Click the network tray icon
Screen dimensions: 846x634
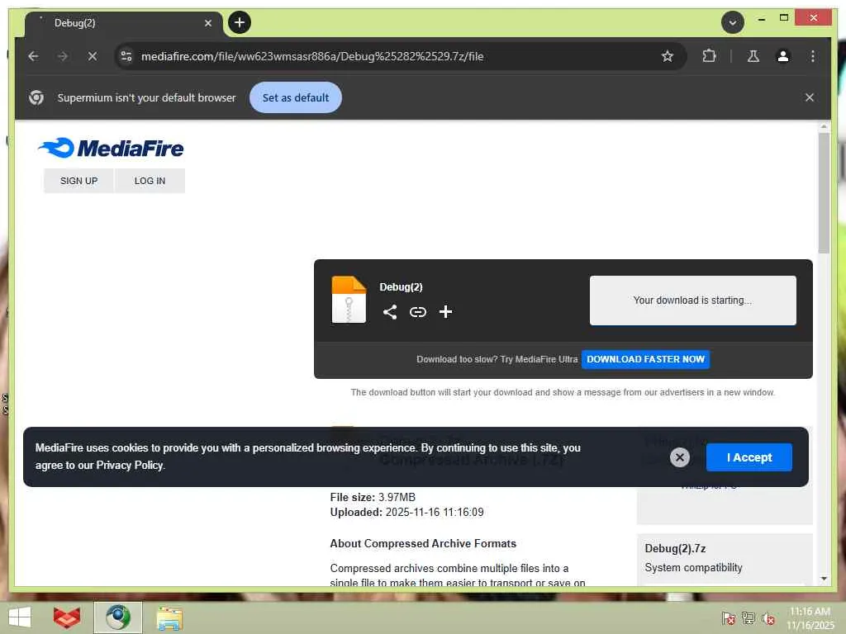point(749,618)
